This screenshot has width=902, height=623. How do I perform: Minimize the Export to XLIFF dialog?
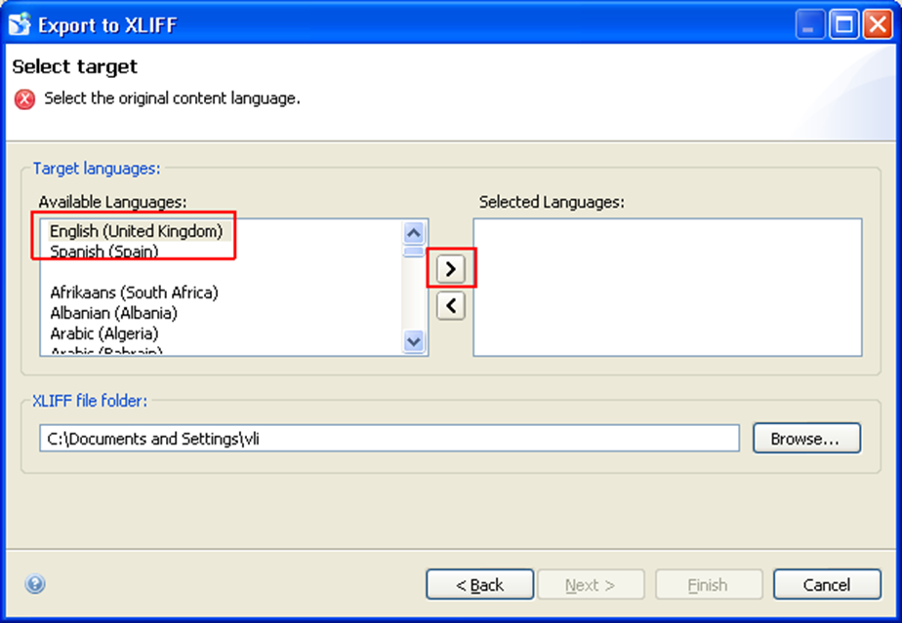tap(811, 24)
